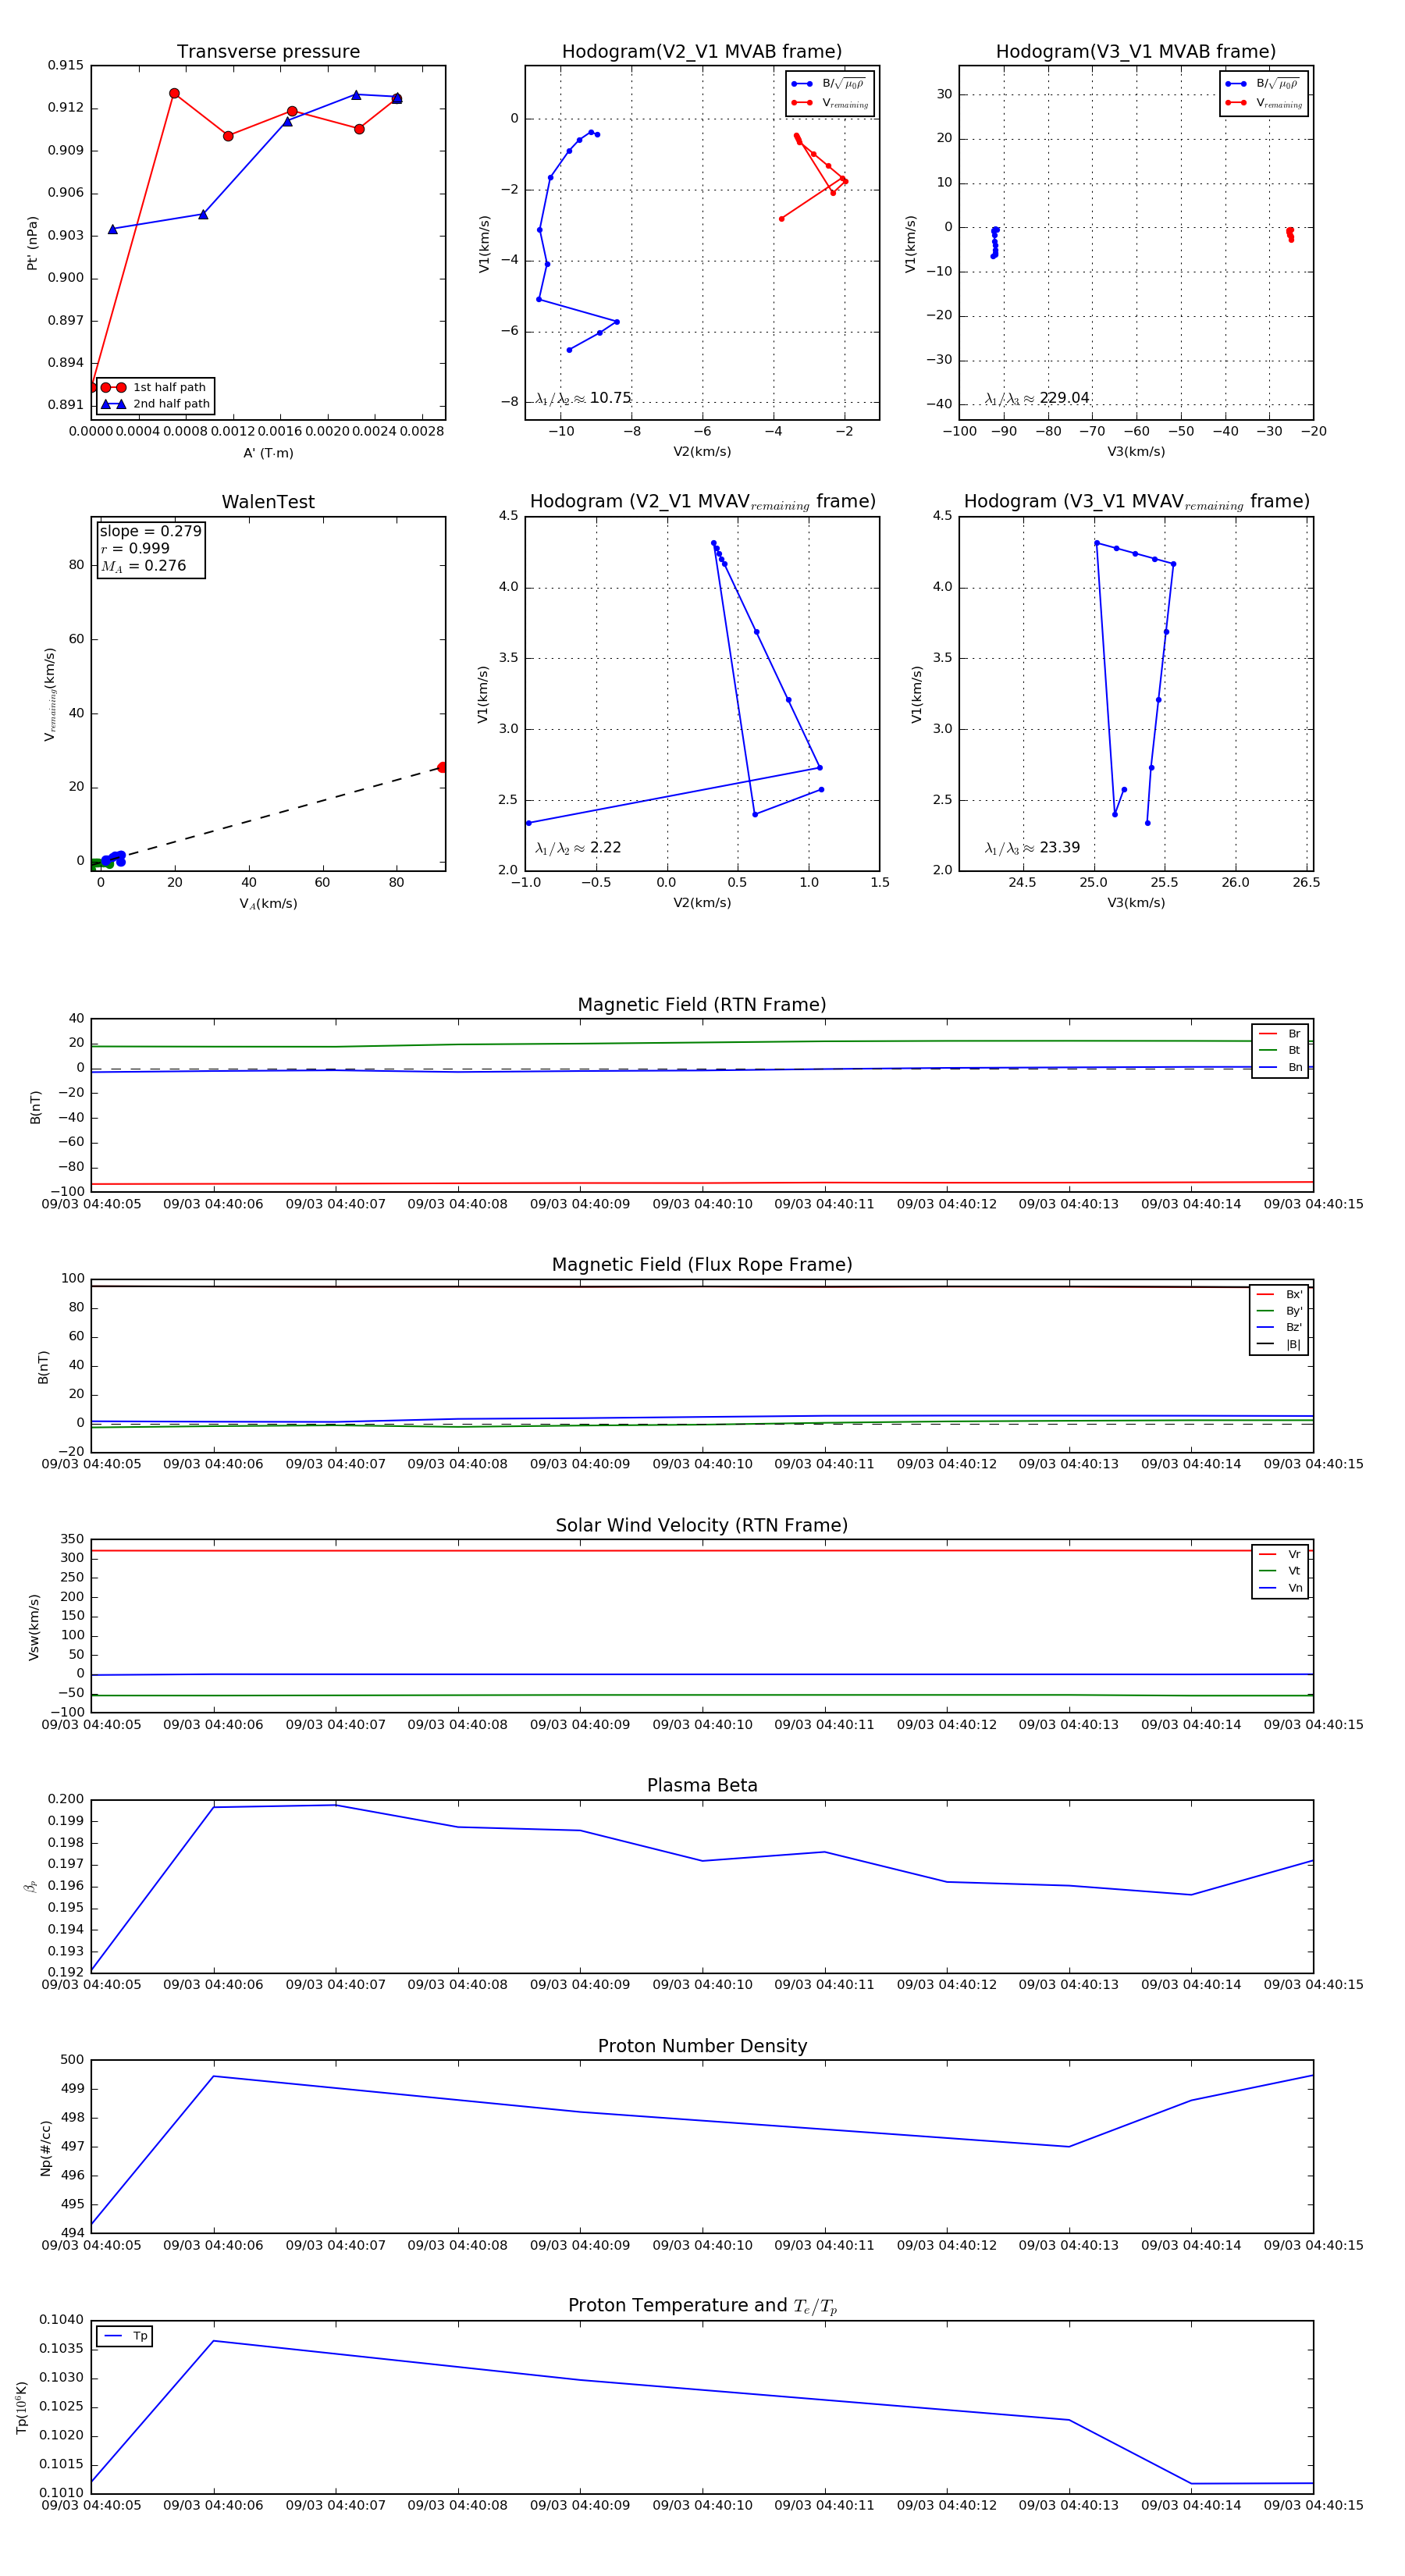Select the 'Hodogram(V2_V1 MVAB frame)' title

[x=702, y=52]
